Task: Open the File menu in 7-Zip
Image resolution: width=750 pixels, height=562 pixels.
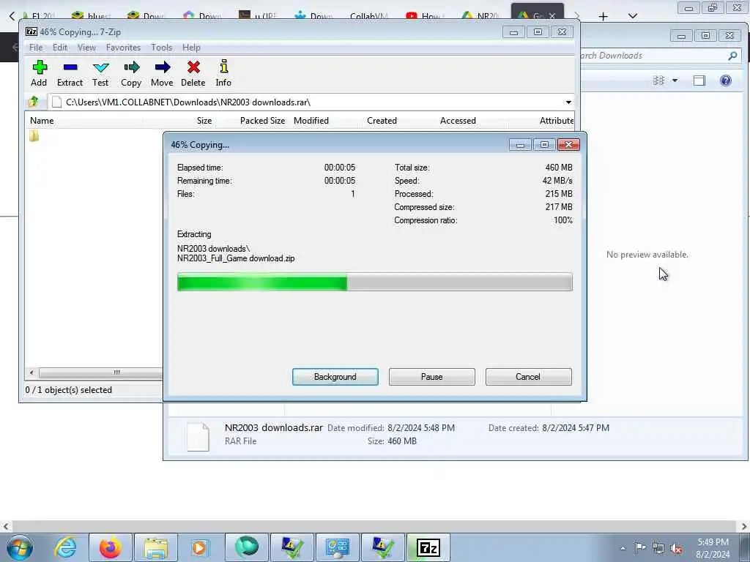Action: 36,48
